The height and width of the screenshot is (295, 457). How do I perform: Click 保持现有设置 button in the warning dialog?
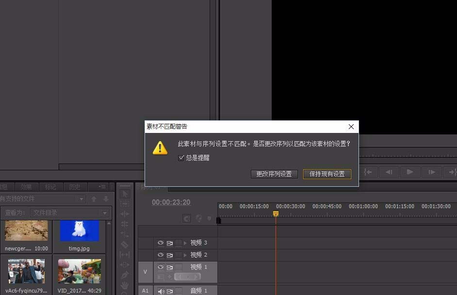pos(327,174)
